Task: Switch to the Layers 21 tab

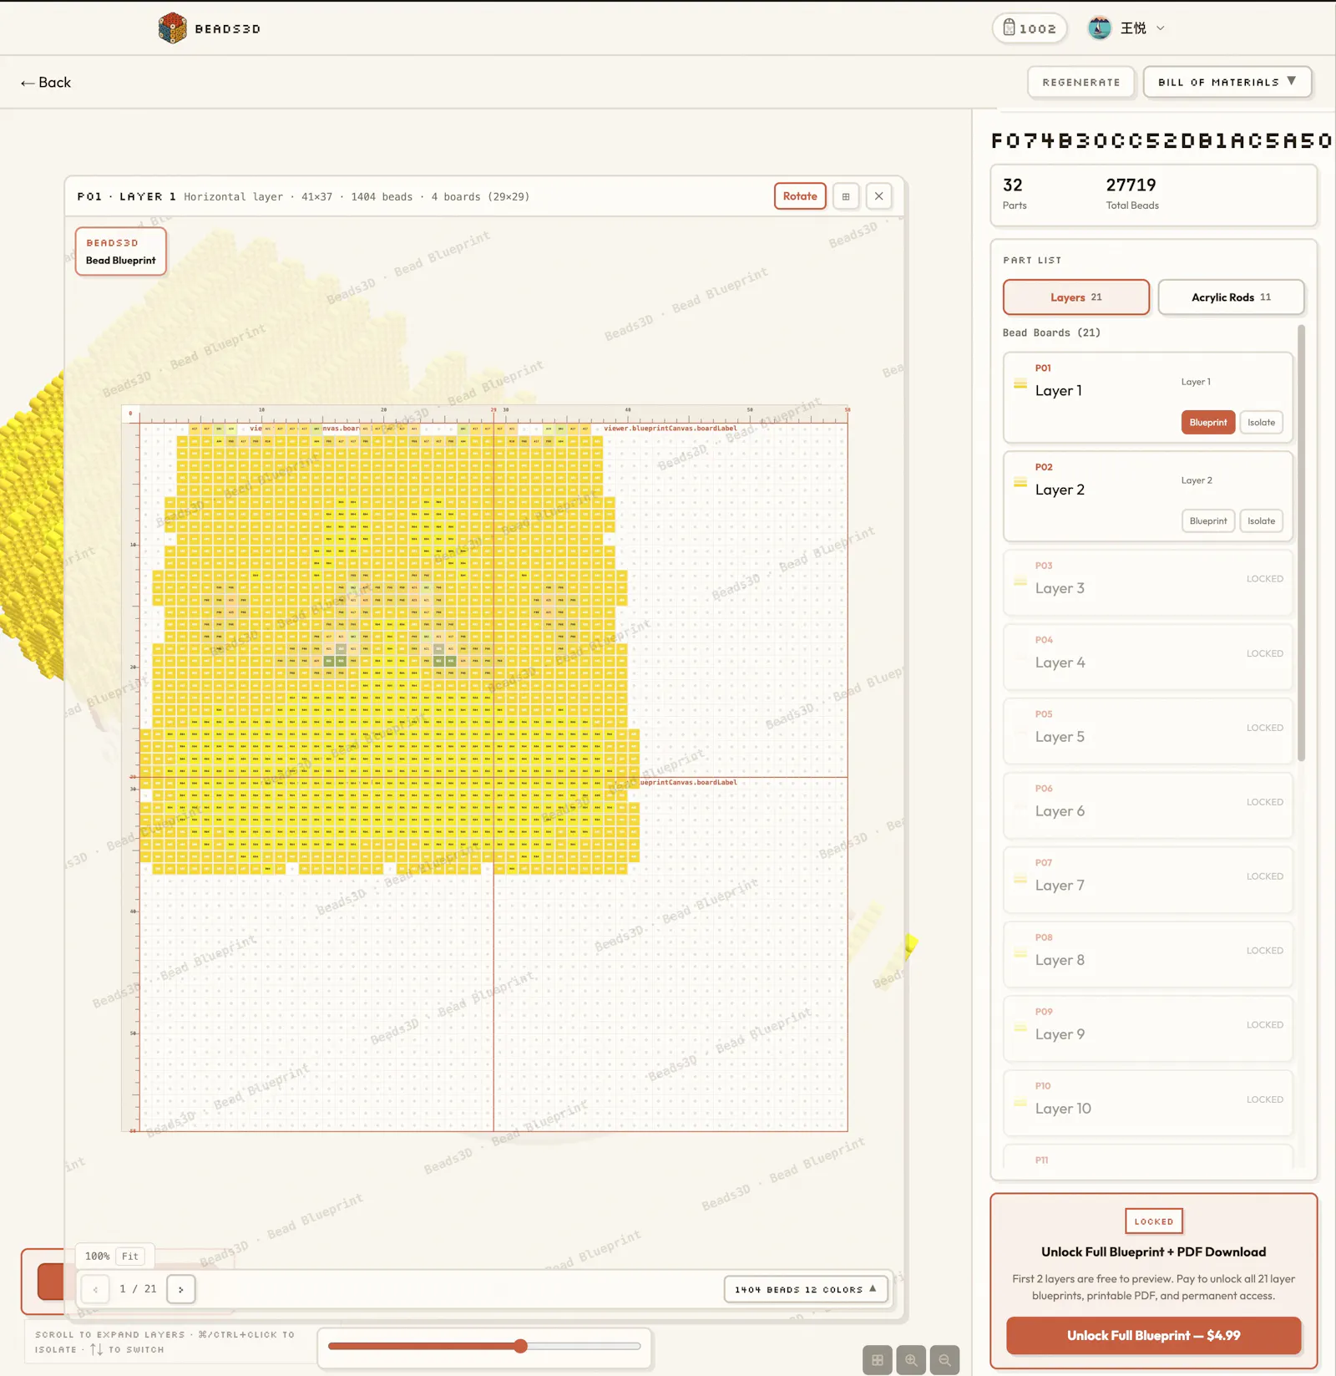Action: pos(1075,297)
